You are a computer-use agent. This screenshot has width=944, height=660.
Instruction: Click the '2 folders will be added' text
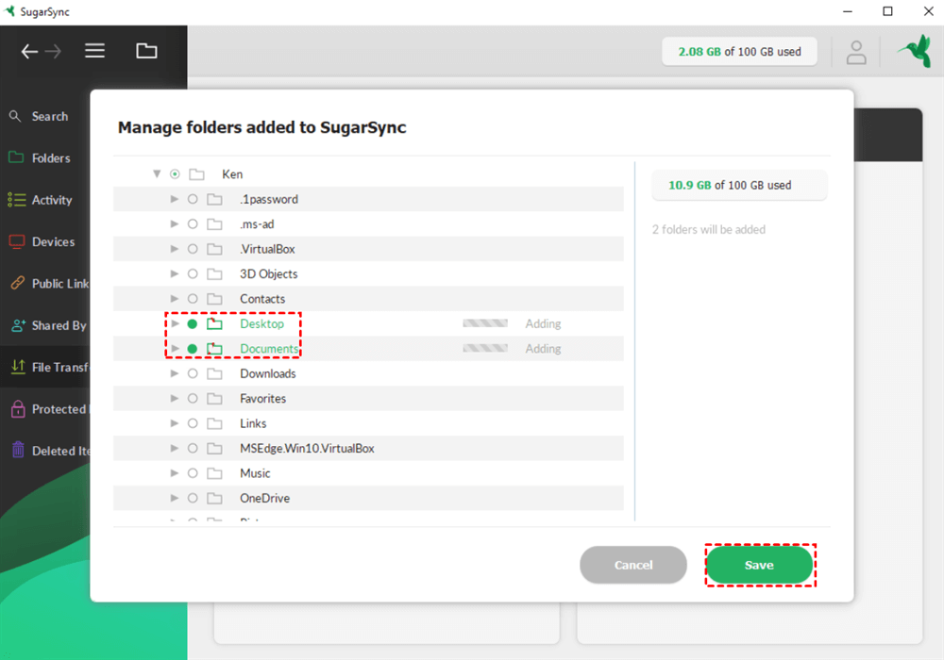pos(709,230)
